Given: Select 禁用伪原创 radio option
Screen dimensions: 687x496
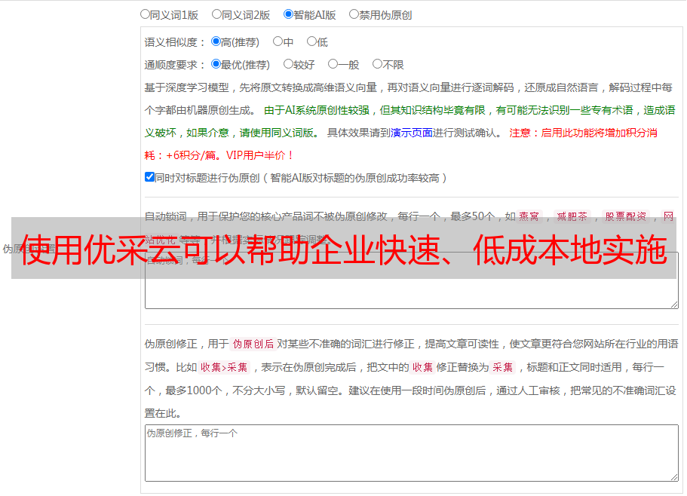Looking at the screenshot, I should [x=354, y=14].
